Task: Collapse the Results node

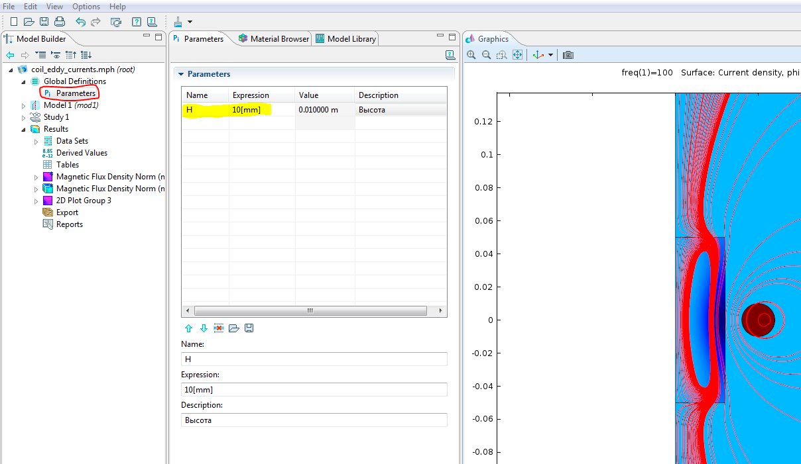Action: [24, 129]
